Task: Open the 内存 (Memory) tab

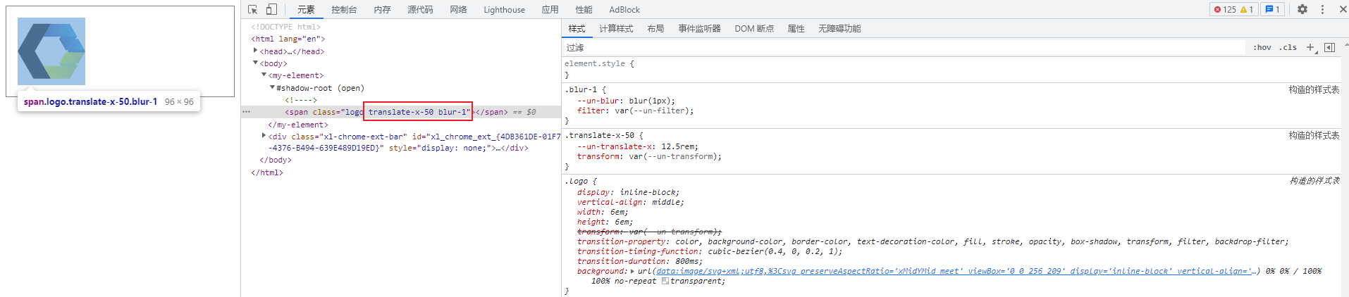Action: pos(382,9)
